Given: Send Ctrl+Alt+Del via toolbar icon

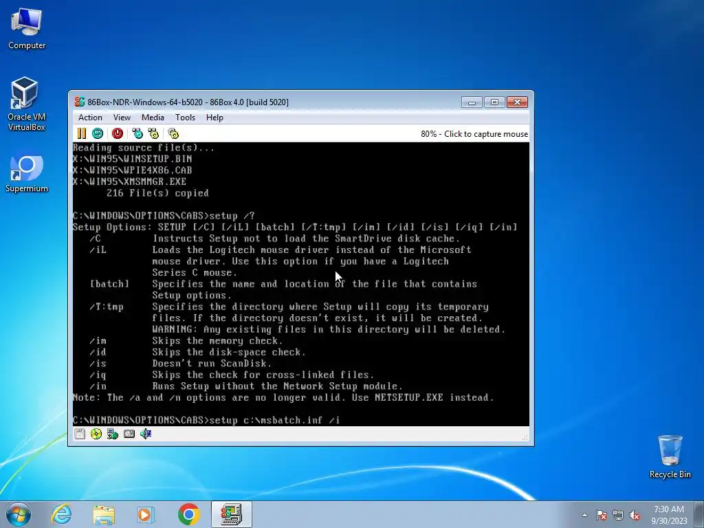Looking at the screenshot, I should tap(137, 133).
